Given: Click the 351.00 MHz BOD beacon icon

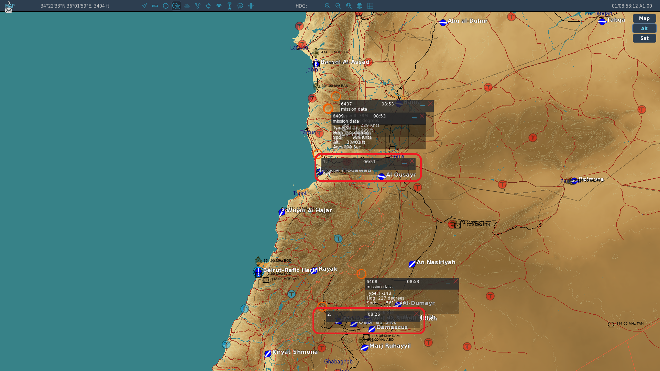Looking at the screenshot, I should coord(258,261).
